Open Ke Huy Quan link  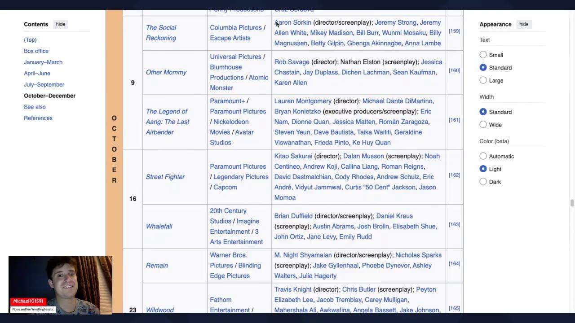372,143
